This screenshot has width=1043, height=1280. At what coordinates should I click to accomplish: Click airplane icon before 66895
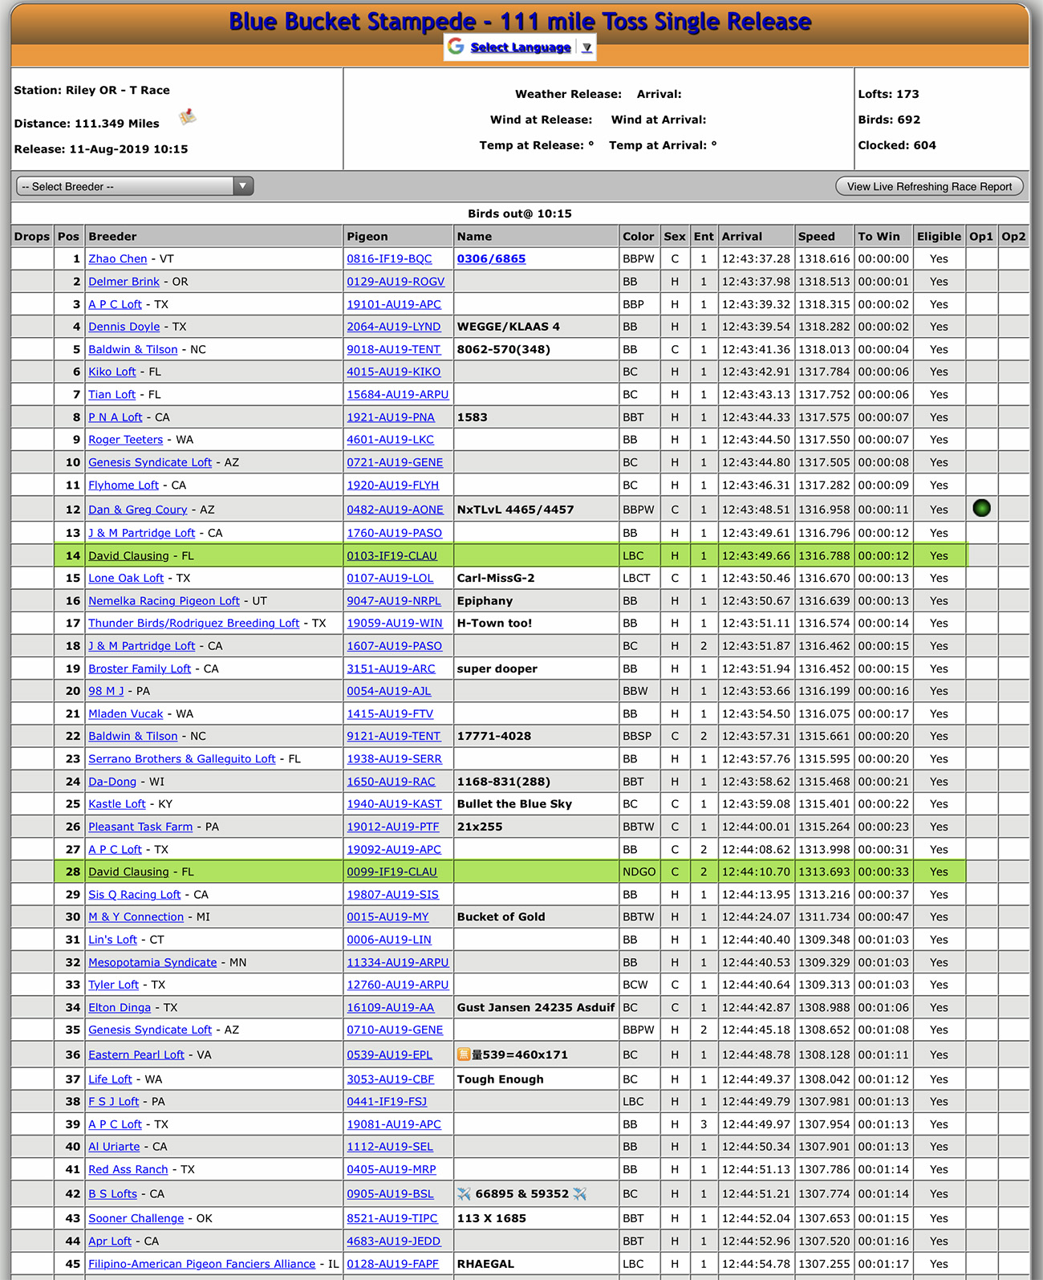point(464,1193)
